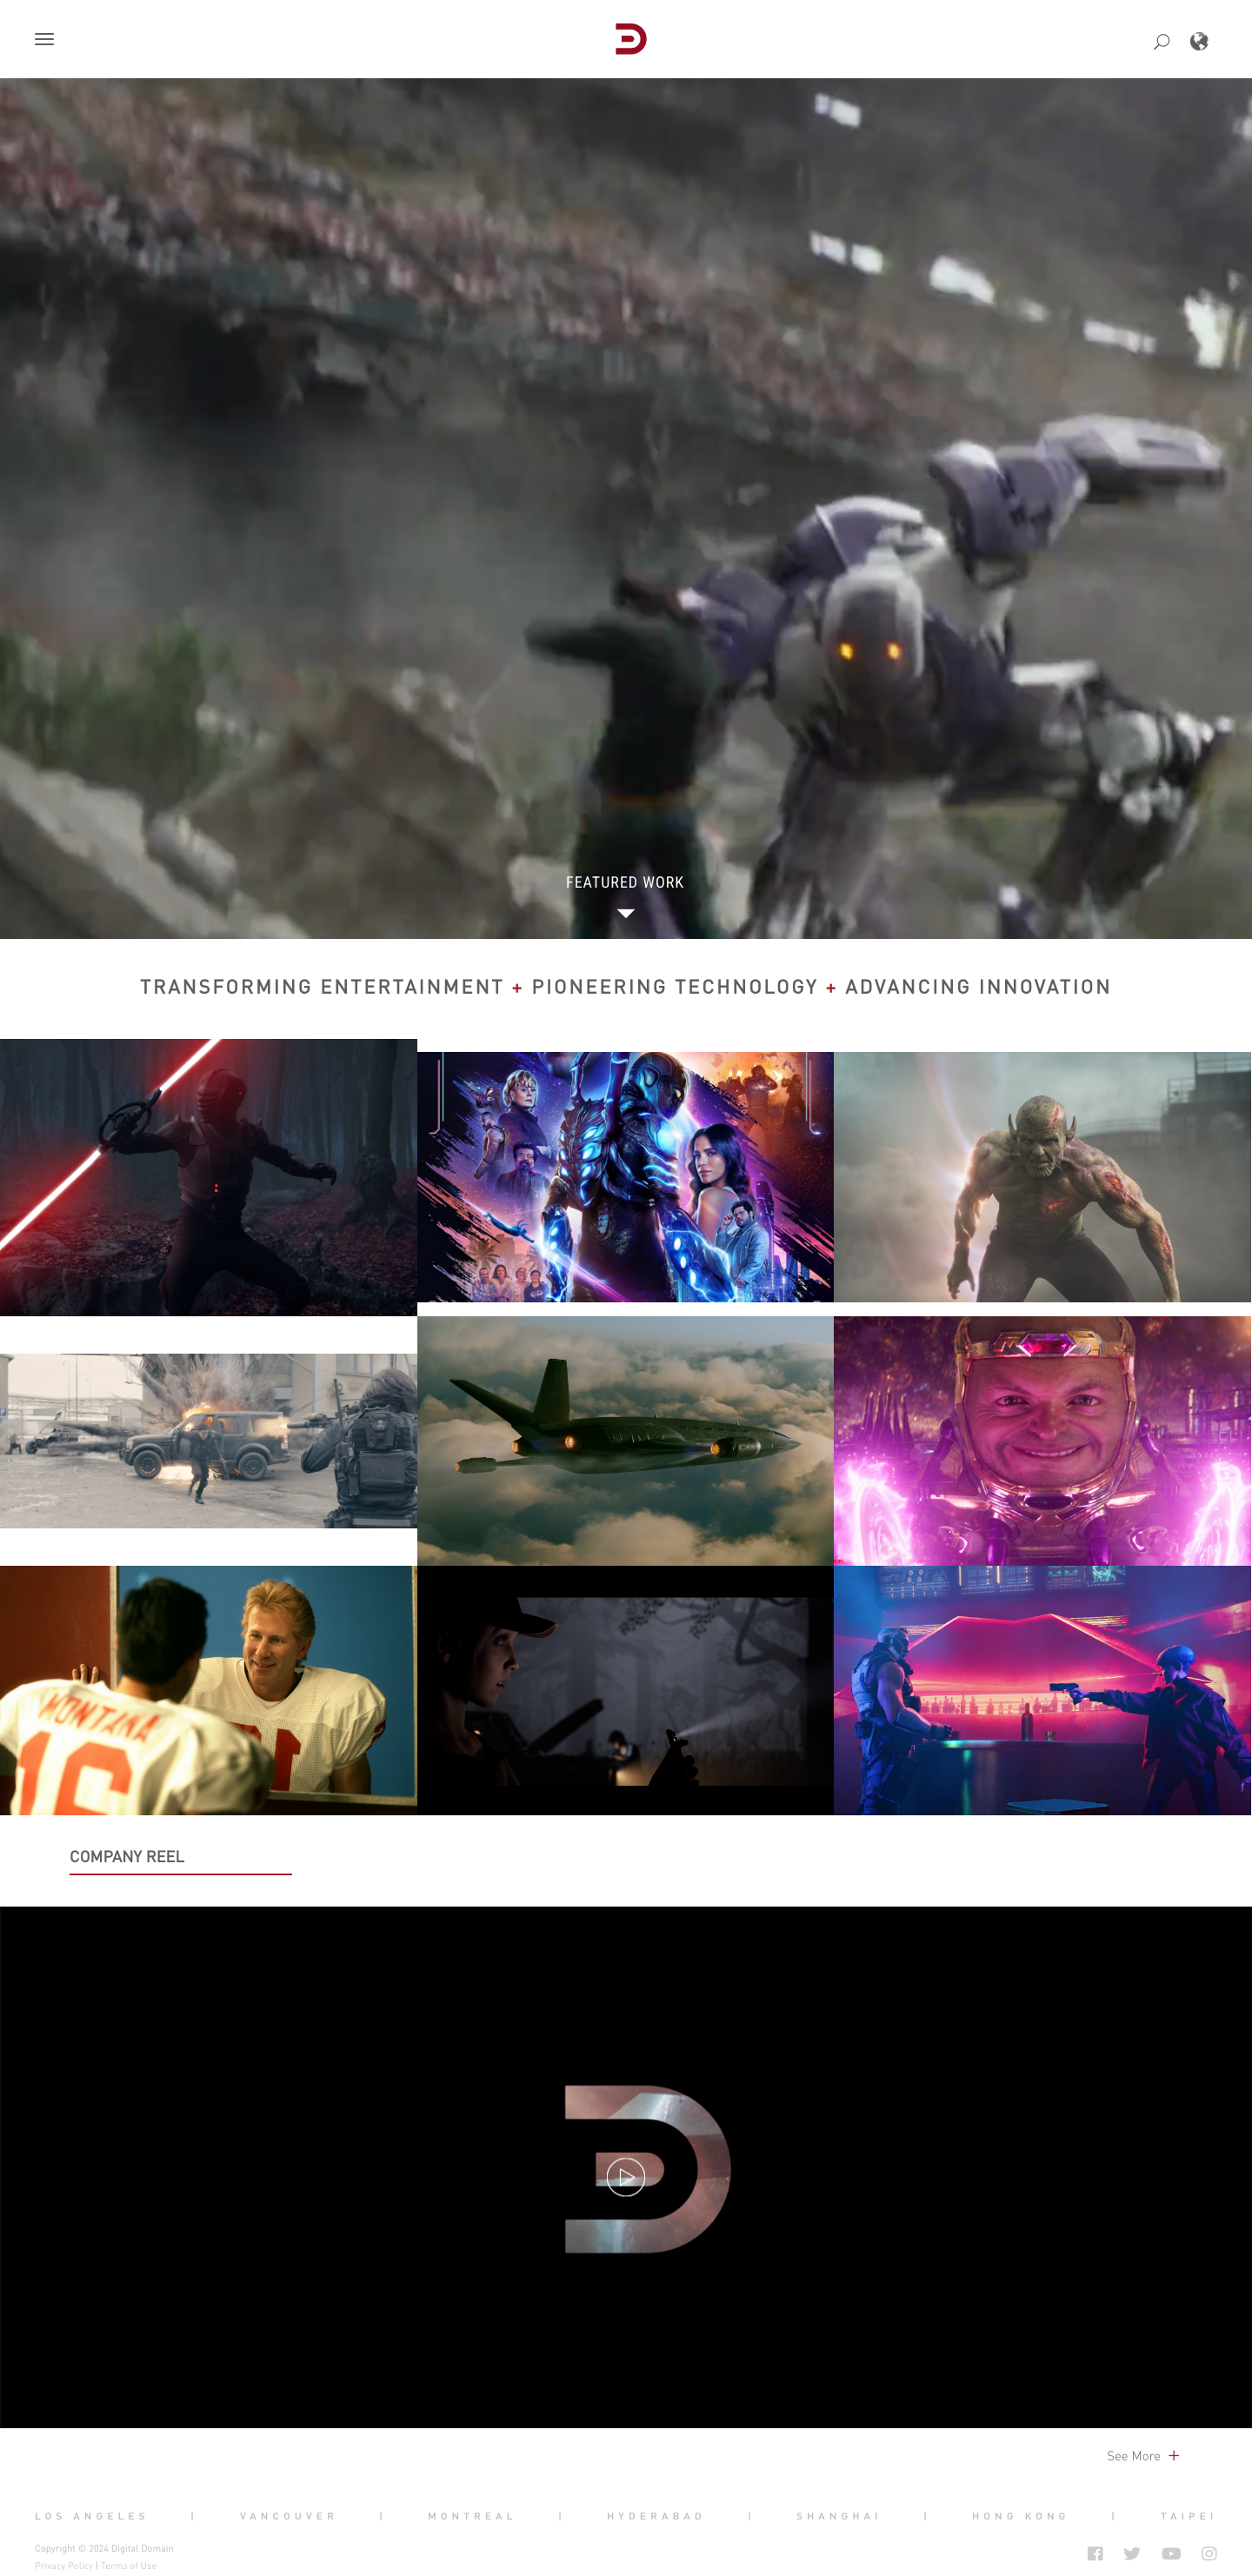Open the Blue Beetle poster thumbnail
Image resolution: width=1252 pixels, height=2576 pixels.
point(625,1177)
